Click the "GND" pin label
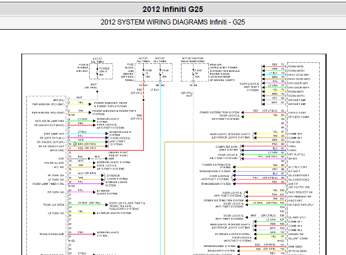The width and height of the screenshot is (346, 255). [62, 159]
